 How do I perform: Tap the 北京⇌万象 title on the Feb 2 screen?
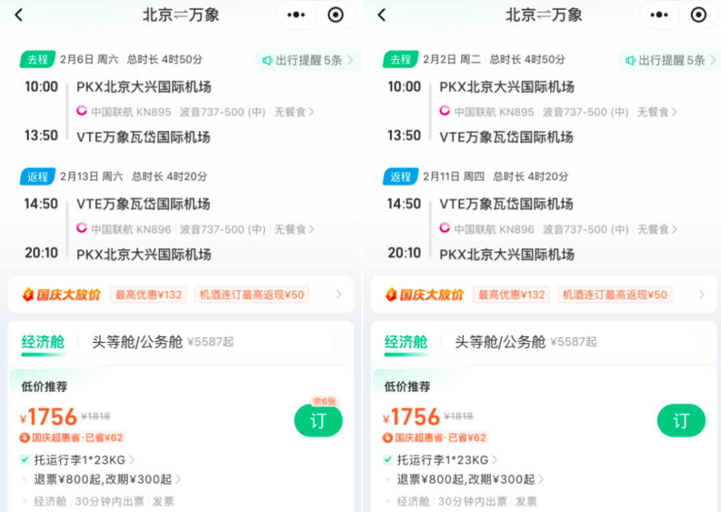point(543,15)
